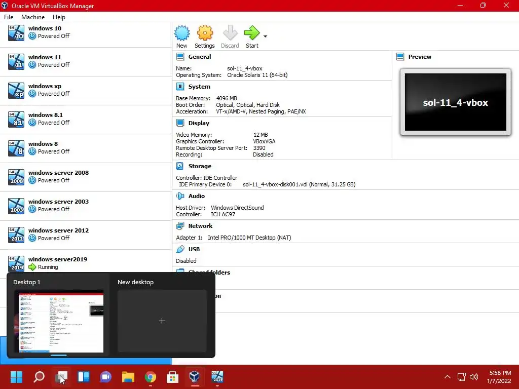Click the Oracle Solaris 11 (64-bit) value
The width and height of the screenshot is (519, 389).
tap(257, 75)
